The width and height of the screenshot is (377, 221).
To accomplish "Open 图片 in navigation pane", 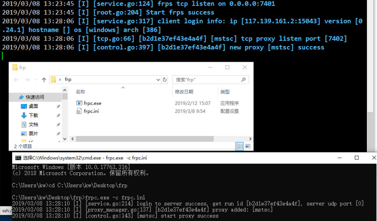I will tap(34, 134).
